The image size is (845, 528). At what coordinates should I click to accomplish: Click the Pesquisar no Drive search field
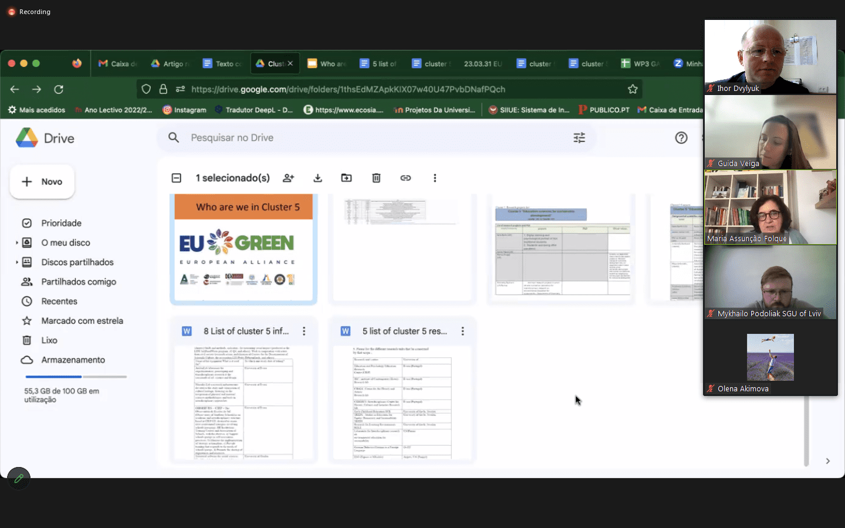pos(376,138)
